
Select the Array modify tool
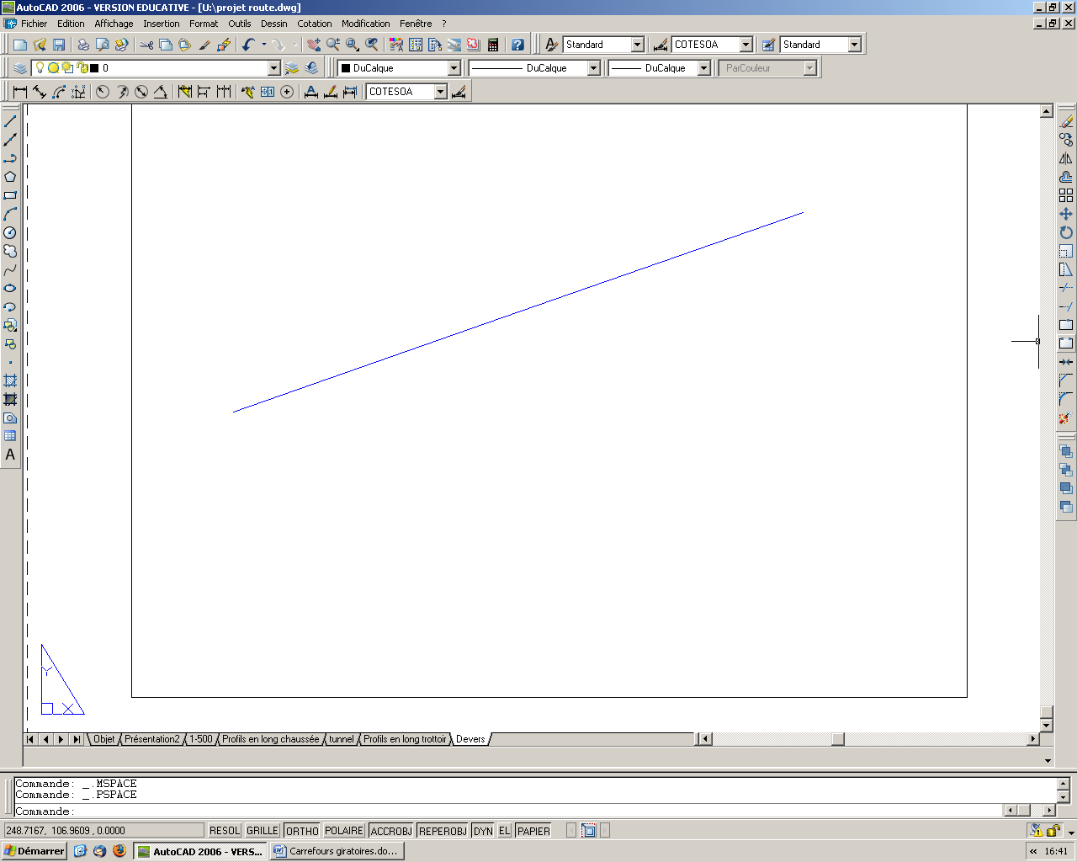[1066, 195]
